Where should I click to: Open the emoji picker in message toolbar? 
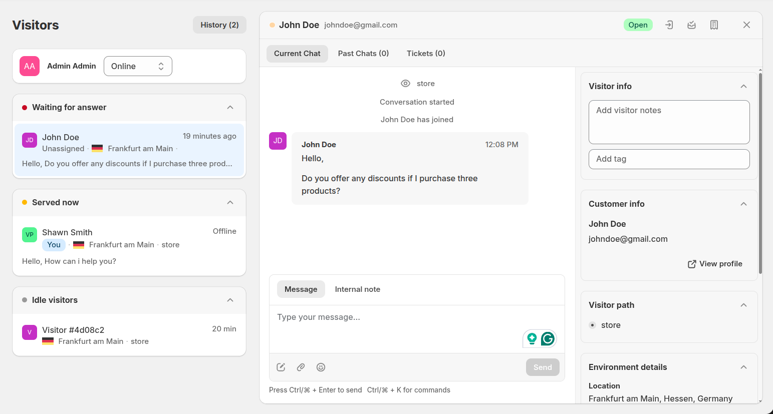click(x=321, y=367)
